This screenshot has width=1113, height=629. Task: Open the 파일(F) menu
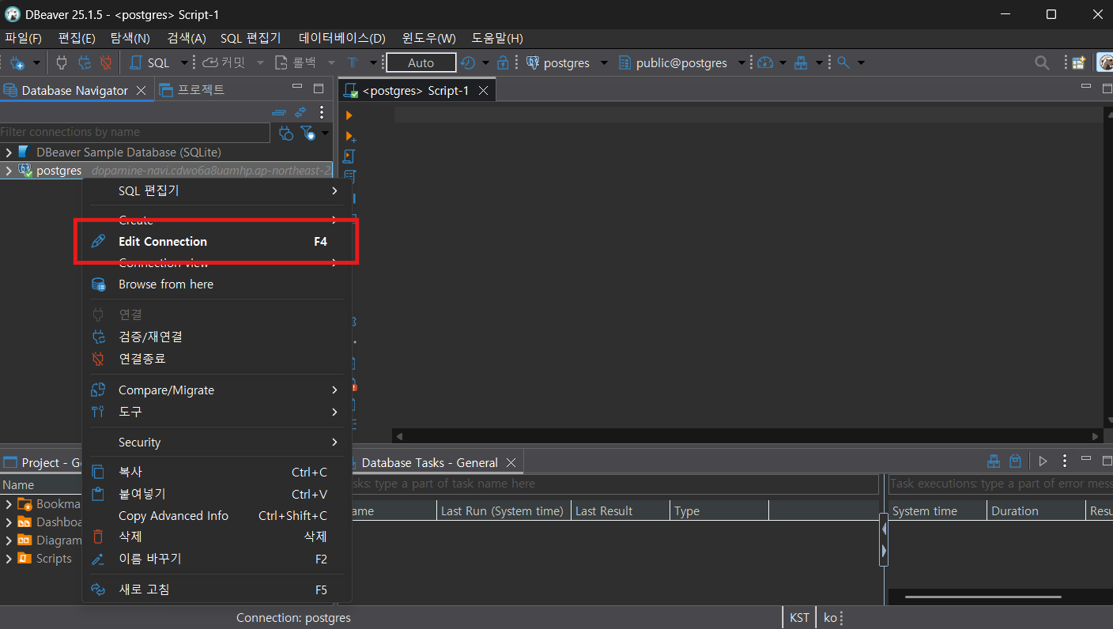[23, 38]
